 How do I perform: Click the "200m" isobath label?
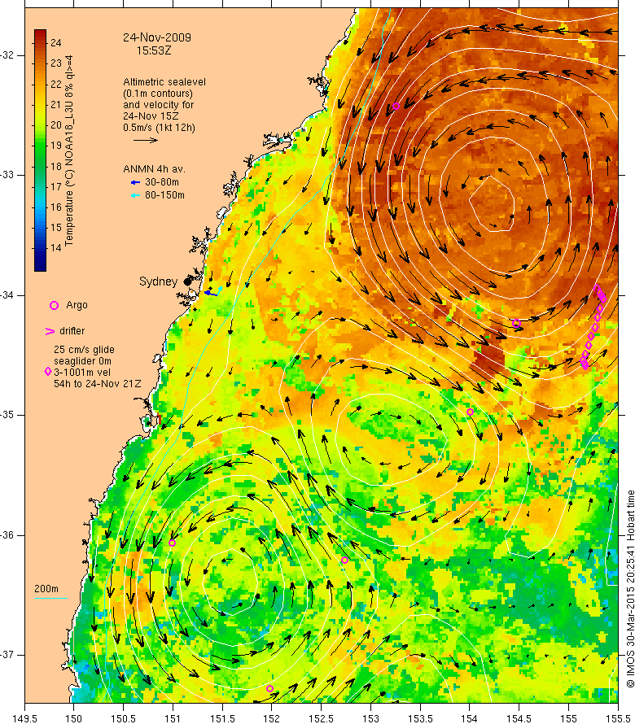point(46,589)
